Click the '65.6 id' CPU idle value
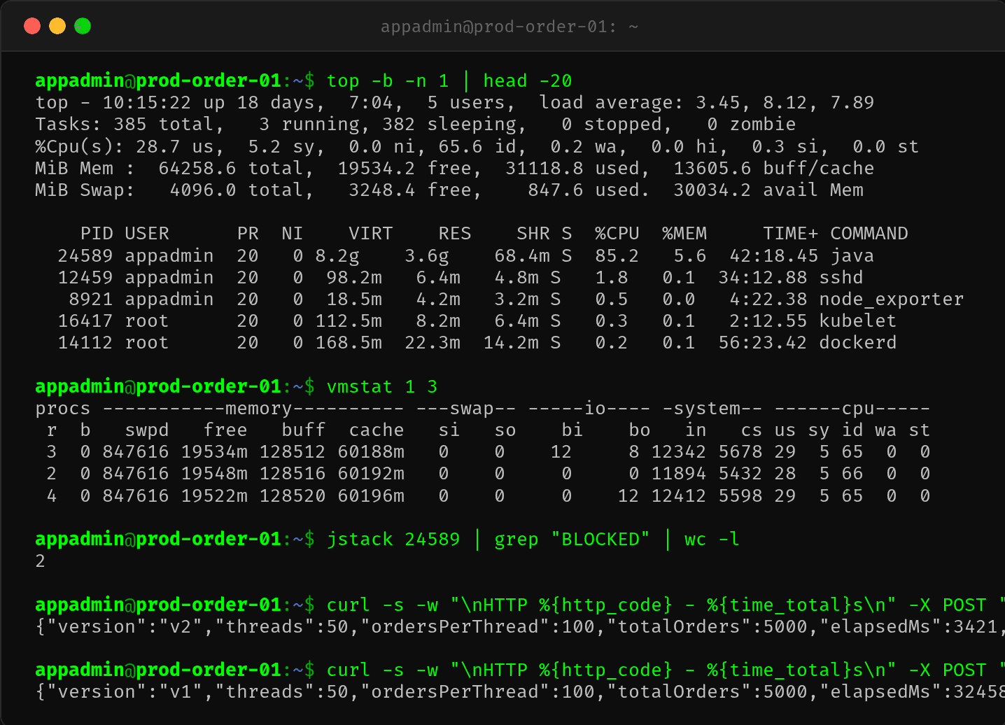The width and height of the screenshot is (1005, 725). click(x=477, y=147)
